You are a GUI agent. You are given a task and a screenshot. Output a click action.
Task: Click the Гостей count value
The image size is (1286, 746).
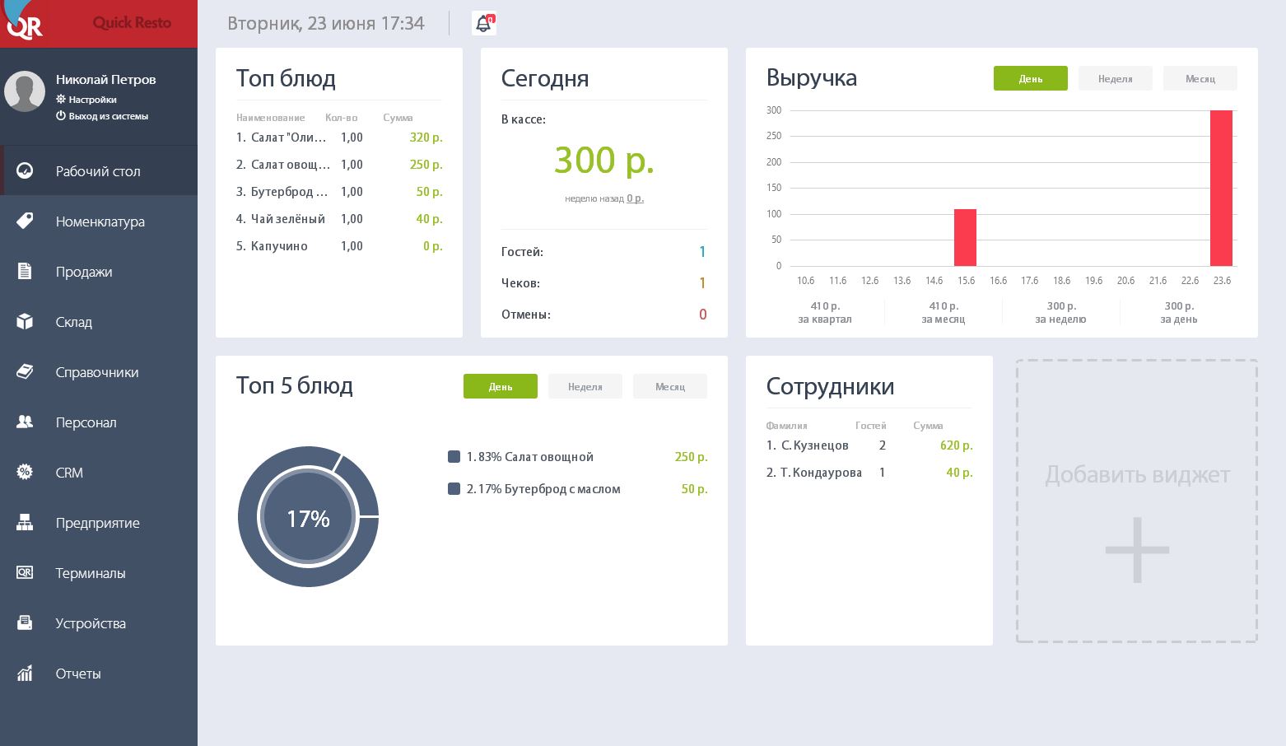coord(702,252)
